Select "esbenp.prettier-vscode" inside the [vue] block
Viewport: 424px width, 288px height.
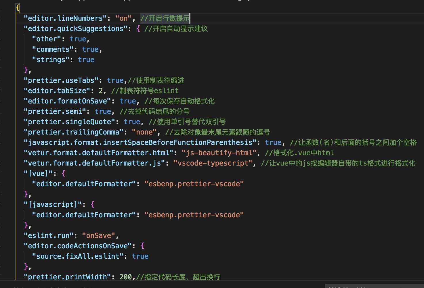[194, 184]
